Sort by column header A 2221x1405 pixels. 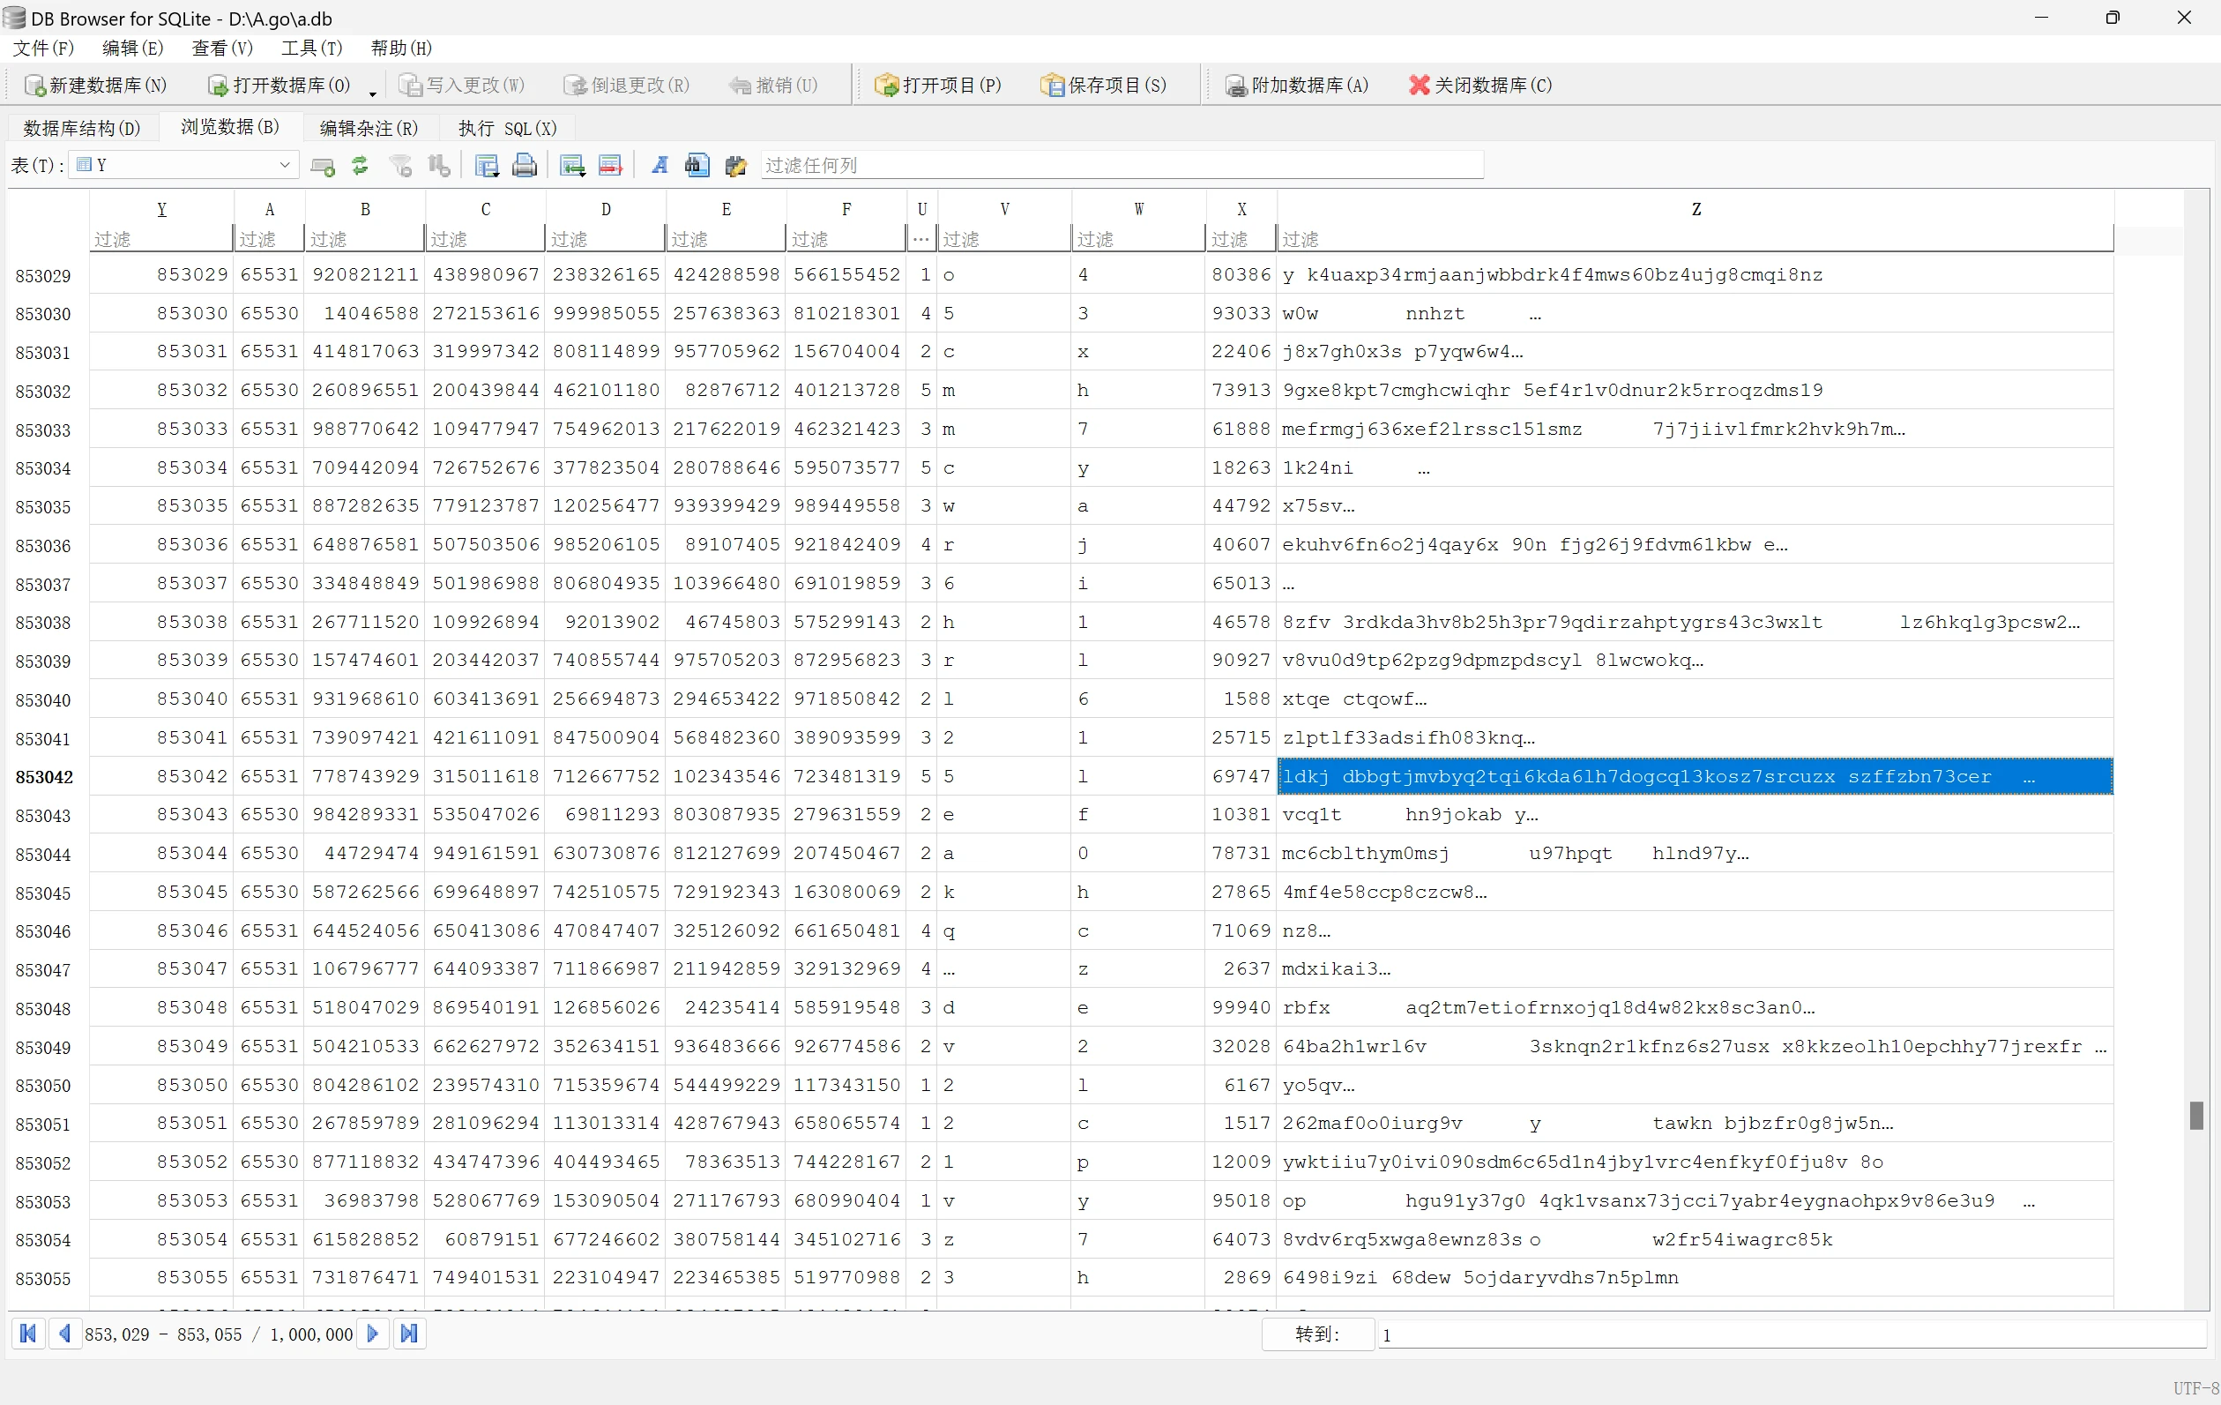(269, 209)
